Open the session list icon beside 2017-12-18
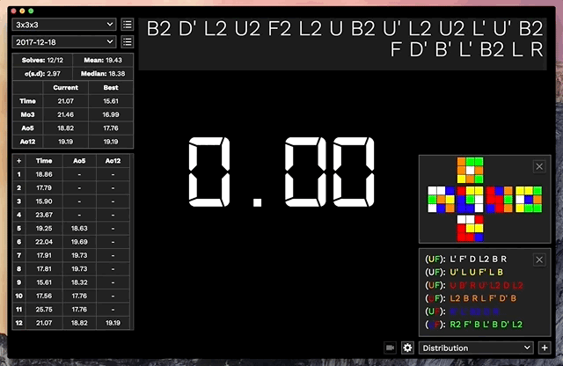Screen dimensions: 563x366 (128, 42)
